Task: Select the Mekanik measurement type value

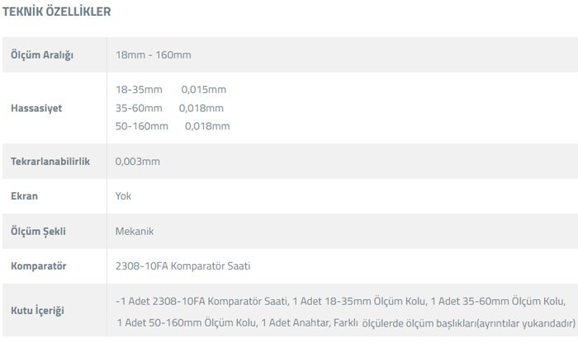Action: (135, 232)
